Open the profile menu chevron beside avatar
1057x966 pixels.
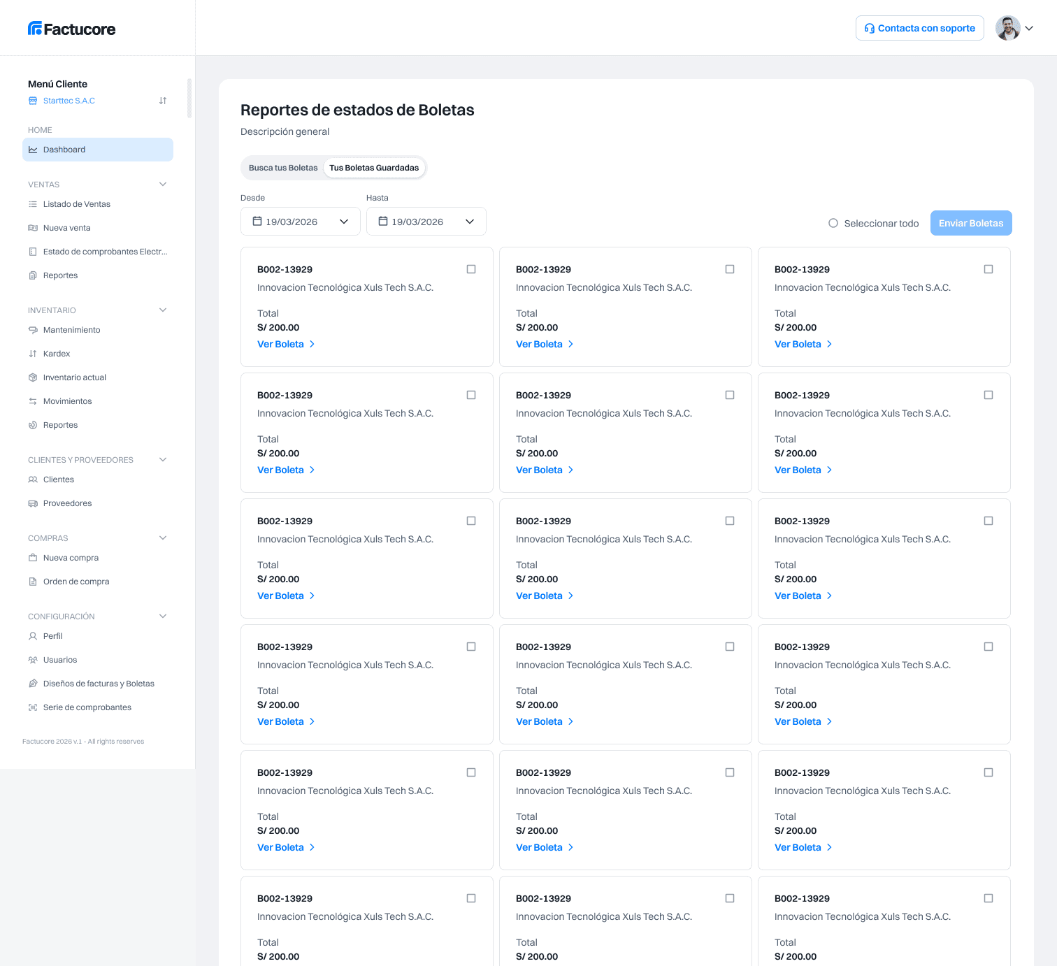pyautogui.click(x=1029, y=29)
